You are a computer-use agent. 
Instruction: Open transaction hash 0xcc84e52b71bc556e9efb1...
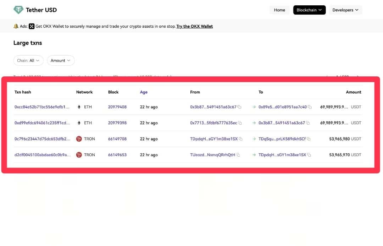click(42, 107)
